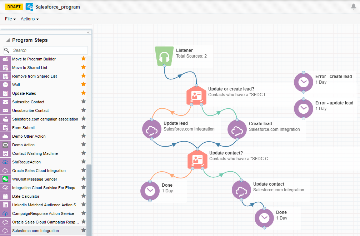Select the Error - create lead clock icon
The width and height of the screenshot is (360, 236).
(304, 82)
